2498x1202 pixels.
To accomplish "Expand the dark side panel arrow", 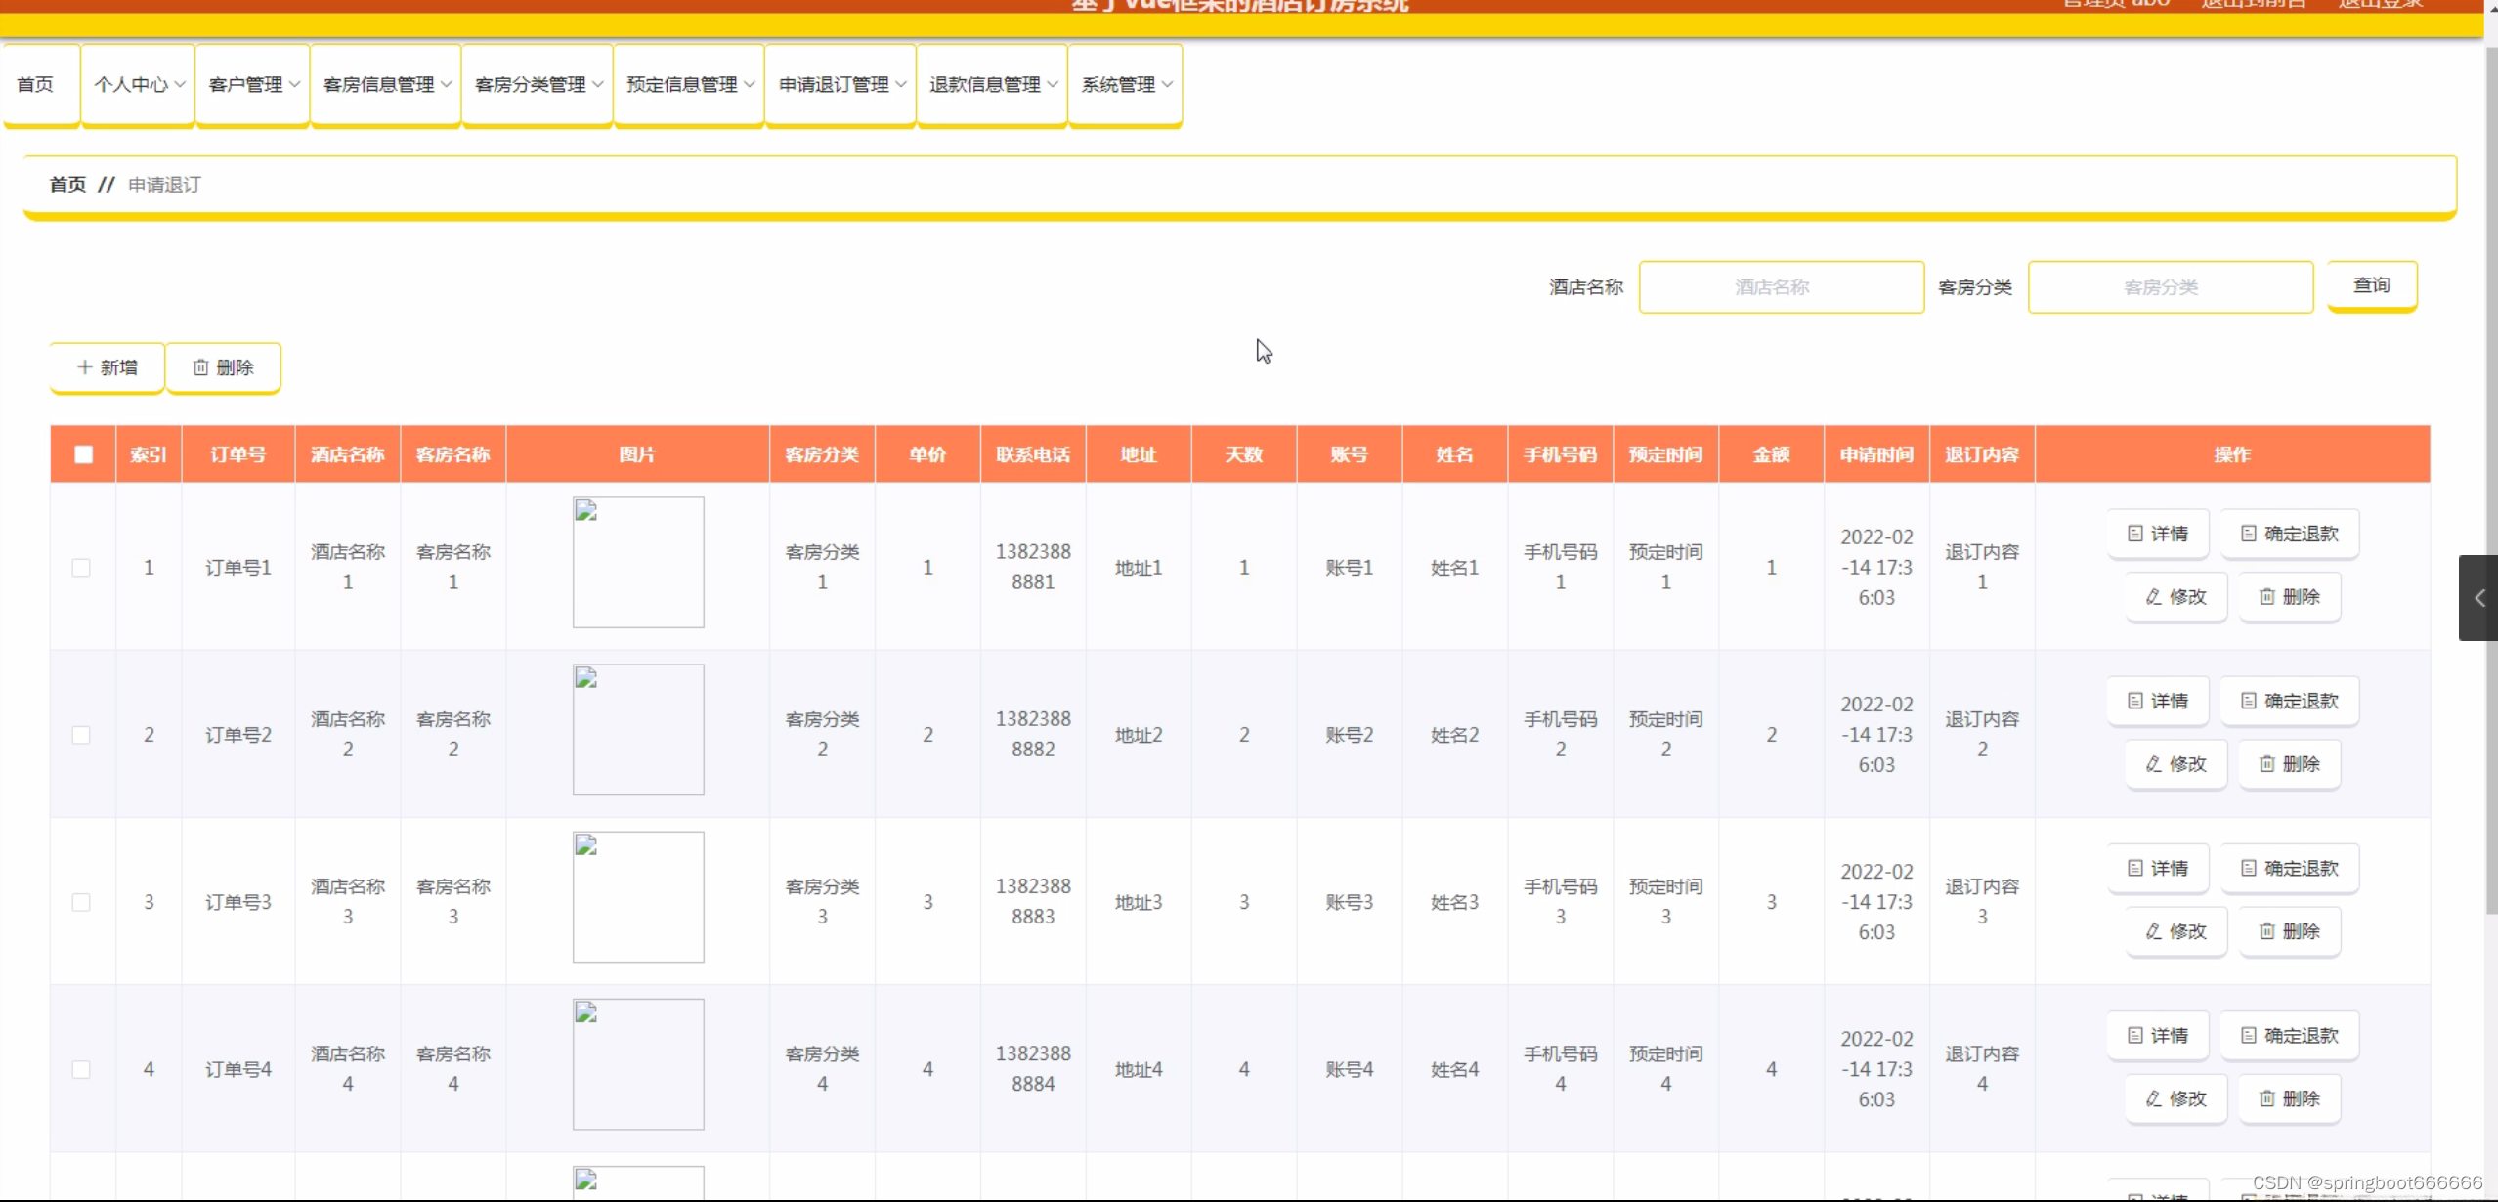I will pos(2478,598).
